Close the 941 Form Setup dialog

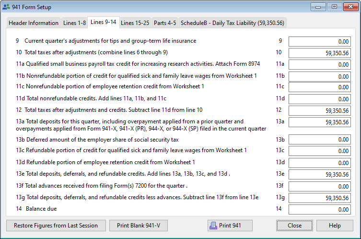[x=294, y=226]
